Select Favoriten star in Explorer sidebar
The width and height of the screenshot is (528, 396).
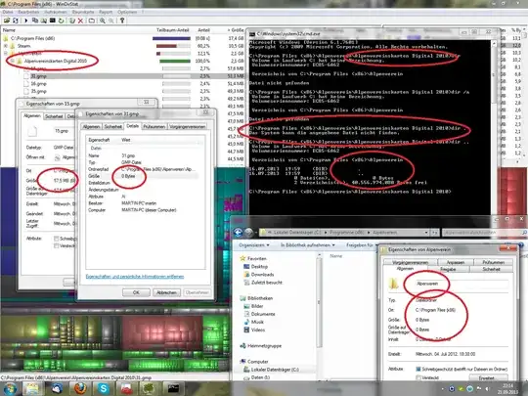[242, 258]
